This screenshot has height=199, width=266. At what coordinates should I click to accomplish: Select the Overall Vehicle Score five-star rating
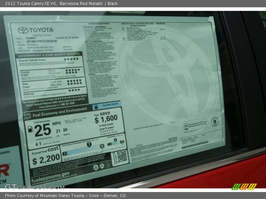point(71,59)
